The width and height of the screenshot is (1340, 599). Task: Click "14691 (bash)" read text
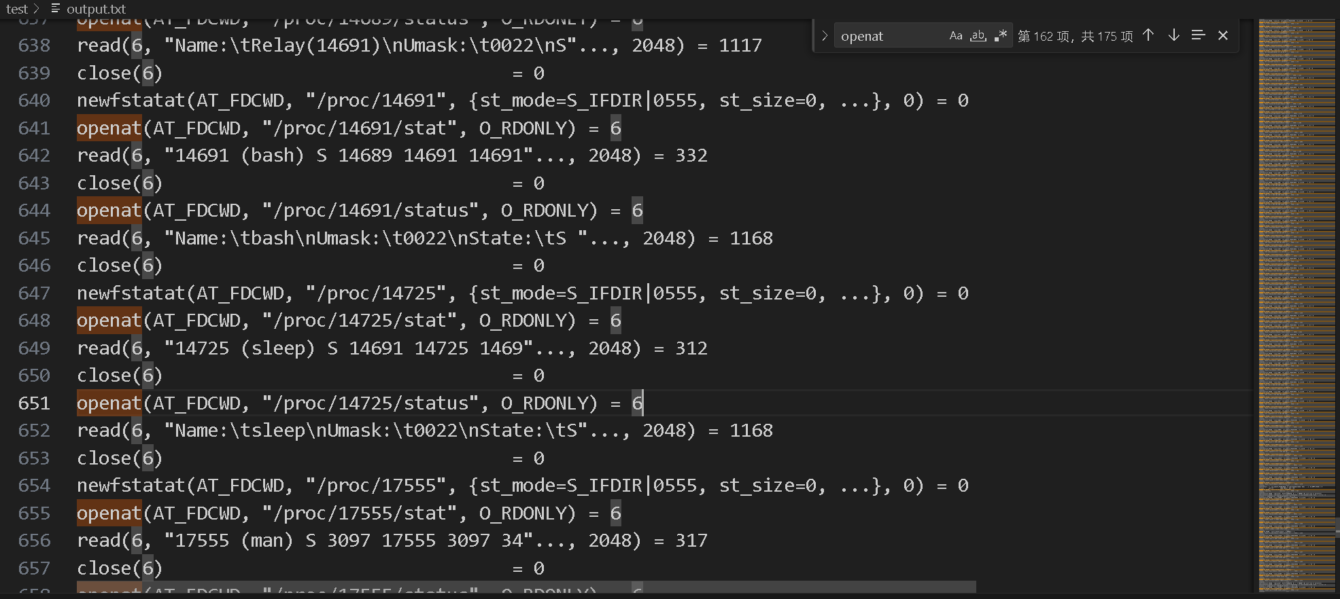[239, 156]
